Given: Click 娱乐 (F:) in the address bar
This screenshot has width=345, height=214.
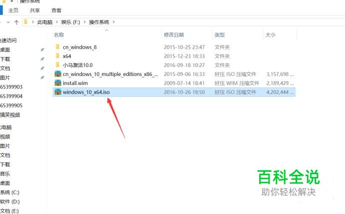Looking at the screenshot, I should point(71,22).
